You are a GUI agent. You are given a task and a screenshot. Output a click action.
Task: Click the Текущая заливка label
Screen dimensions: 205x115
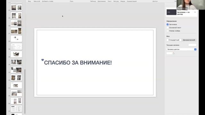[x=173, y=45]
